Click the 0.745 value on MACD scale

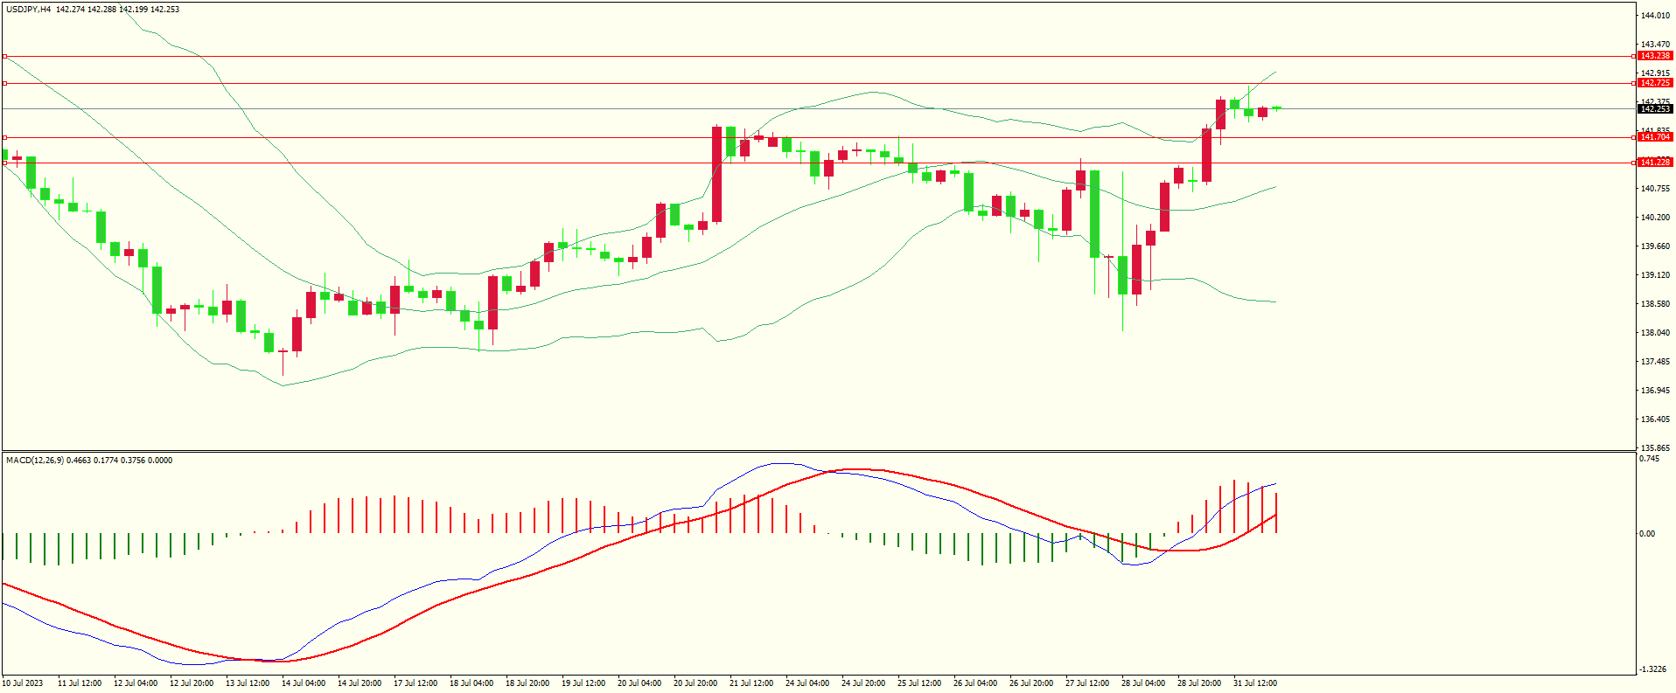(1649, 459)
